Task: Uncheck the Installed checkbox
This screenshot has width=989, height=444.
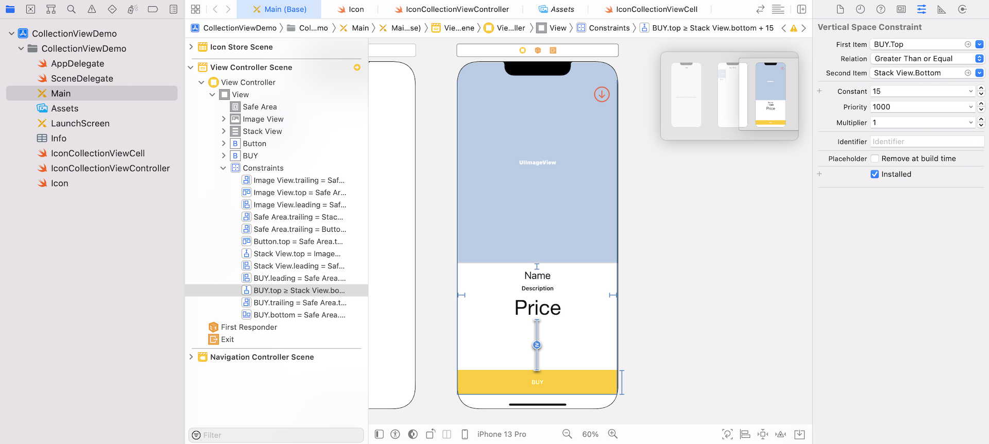Action: click(x=875, y=174)
